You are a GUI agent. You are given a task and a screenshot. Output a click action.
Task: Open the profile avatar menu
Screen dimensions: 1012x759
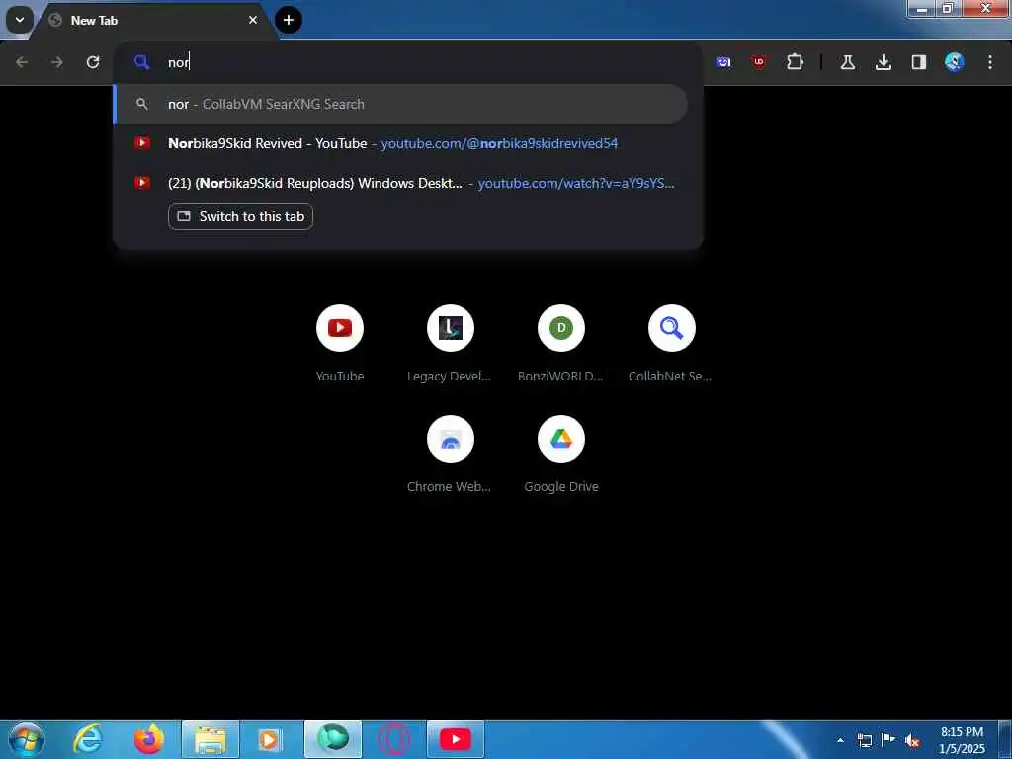click(x=955, y=62)
